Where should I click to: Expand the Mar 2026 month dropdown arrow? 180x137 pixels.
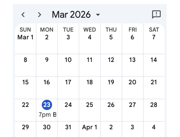click(x=98, y=15)
